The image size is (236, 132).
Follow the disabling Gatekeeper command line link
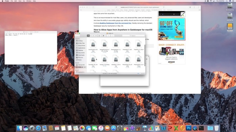115,23
